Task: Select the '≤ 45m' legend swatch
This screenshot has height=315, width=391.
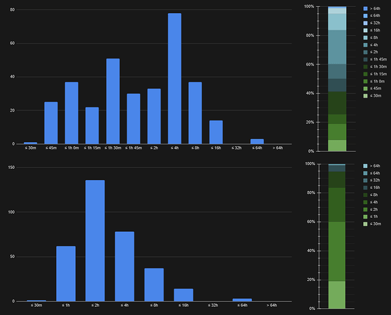Action: pos(366,88)
